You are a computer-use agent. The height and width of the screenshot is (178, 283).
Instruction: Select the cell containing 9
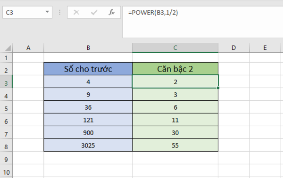[x=88, y=94]
